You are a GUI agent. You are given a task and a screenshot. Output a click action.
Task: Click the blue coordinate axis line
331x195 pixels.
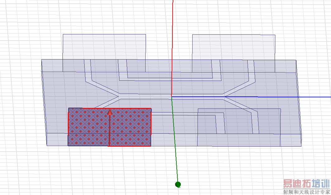(x=251, y=97)
